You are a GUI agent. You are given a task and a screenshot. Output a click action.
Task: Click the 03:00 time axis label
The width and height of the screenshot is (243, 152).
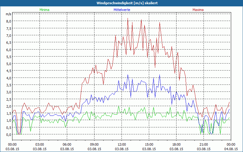[40, 145]
